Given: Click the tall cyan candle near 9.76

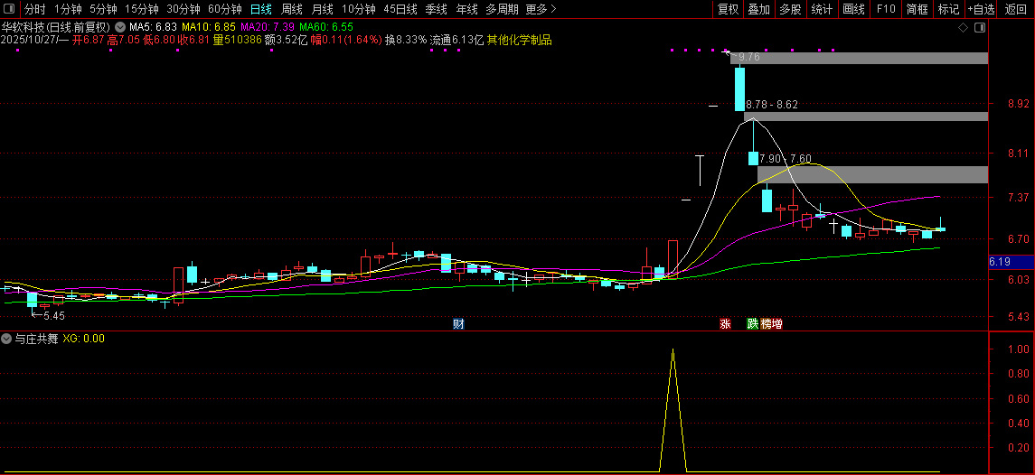Looking at the screenshot, I should (x=740, y=88).
